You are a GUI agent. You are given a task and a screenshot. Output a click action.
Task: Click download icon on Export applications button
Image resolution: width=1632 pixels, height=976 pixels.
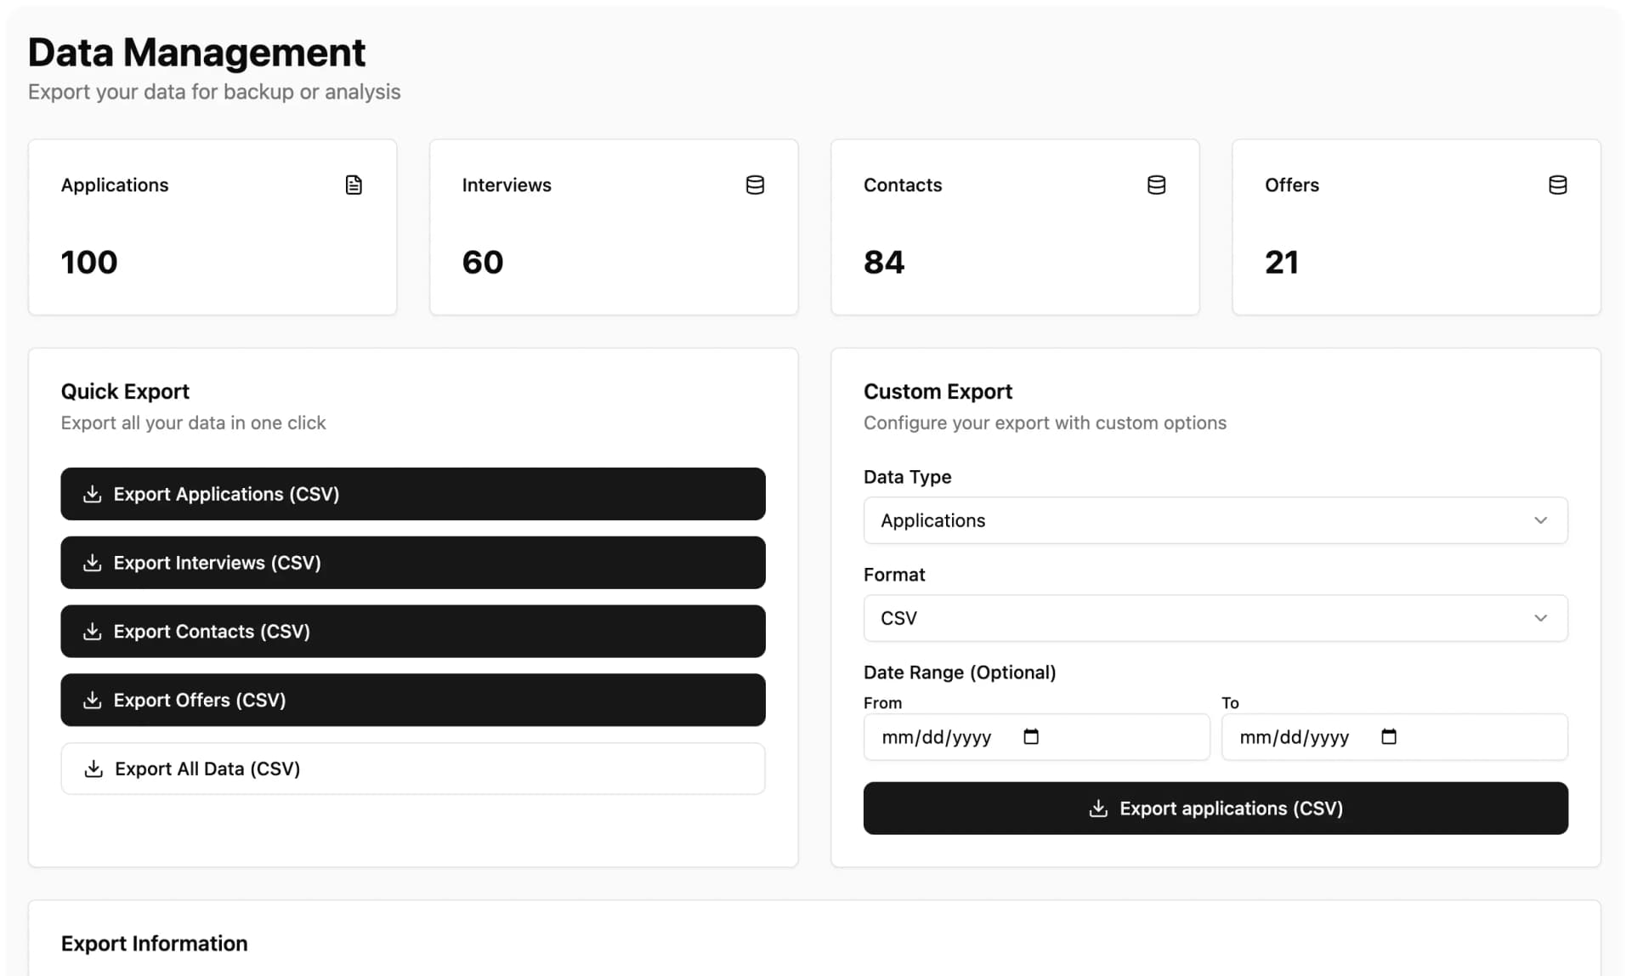coord(1098,809)
